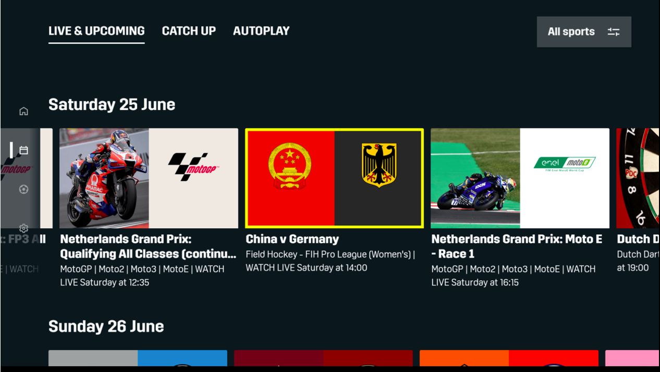Viewport: 660px width, 372px height.
Task: Select the partially hidden FP3 card at left
Action: (26, 178)
